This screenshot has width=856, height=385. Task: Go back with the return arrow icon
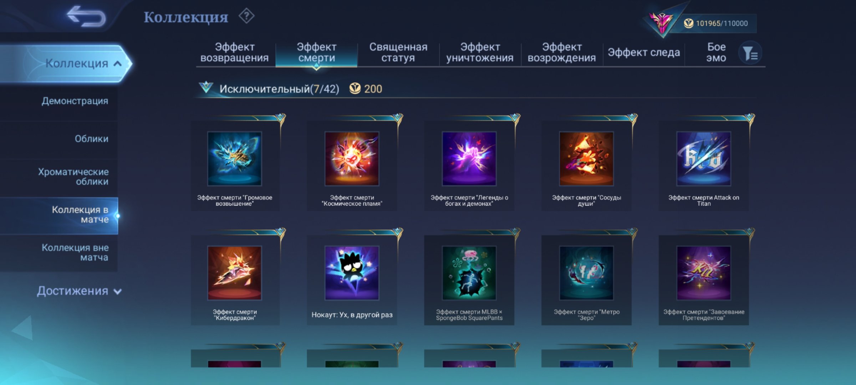pos(86,16)
